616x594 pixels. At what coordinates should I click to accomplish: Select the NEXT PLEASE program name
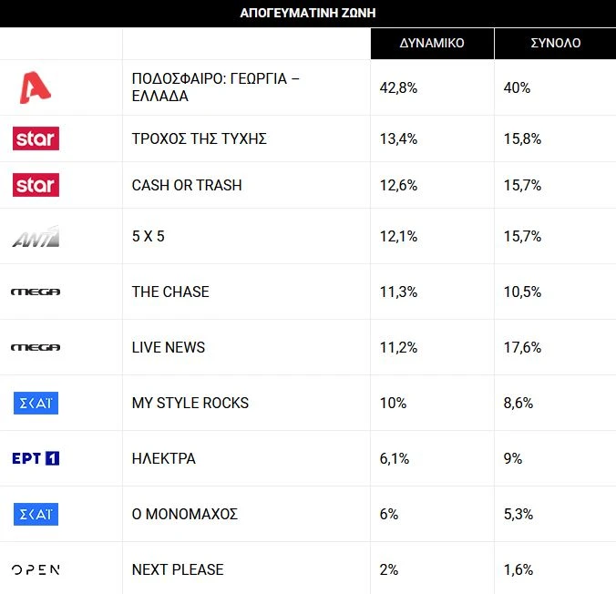pos(178,569)
